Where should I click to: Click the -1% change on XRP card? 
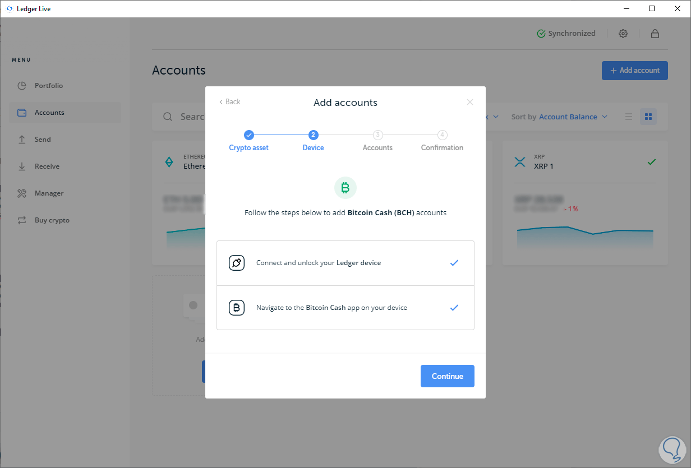coord(572,208)
